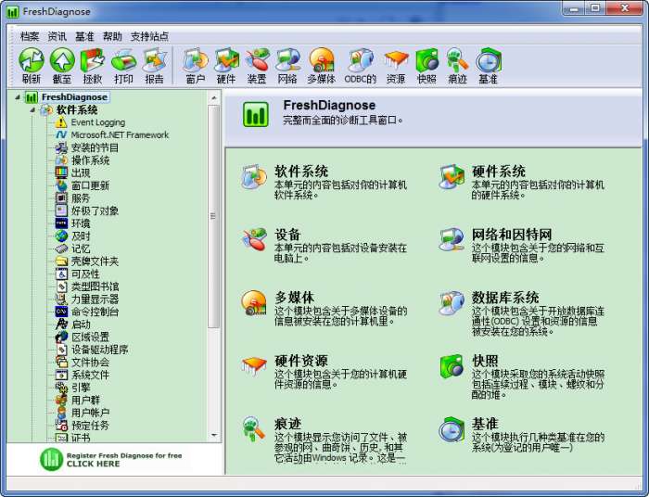The image size is (649, 497).
Task: Click the 硬件系统 module icon in main panel
Action: 452,177
